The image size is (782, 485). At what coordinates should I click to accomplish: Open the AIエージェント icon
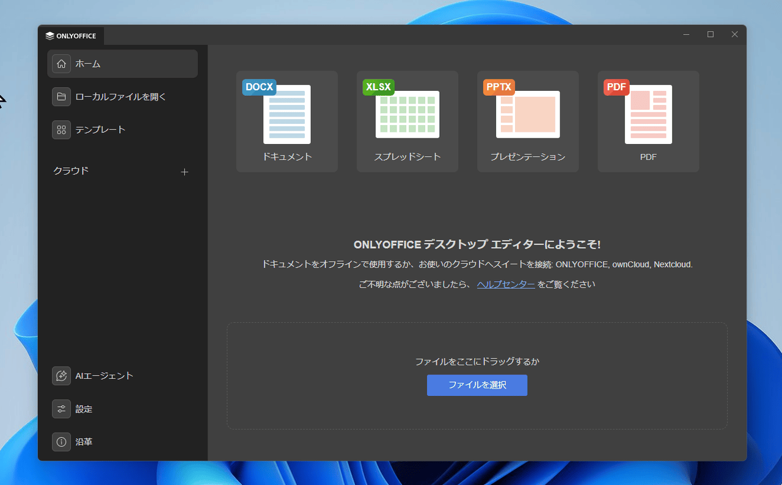[61, 376]
